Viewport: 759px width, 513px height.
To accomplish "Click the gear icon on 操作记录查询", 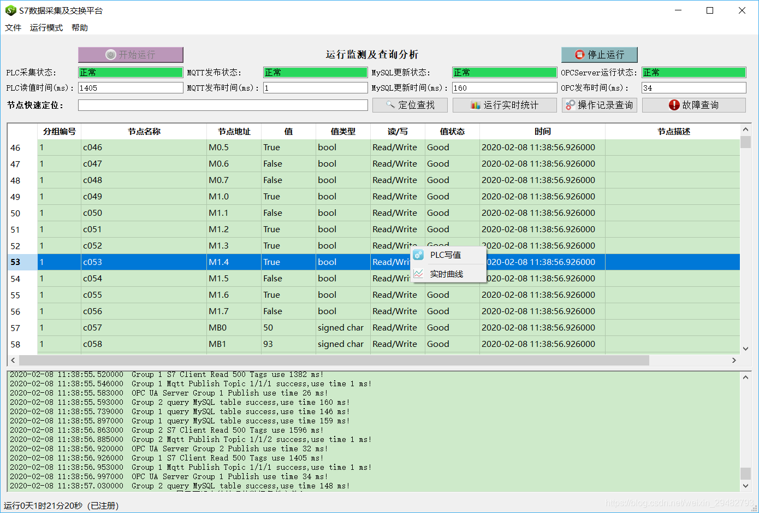I will point(569,105).
